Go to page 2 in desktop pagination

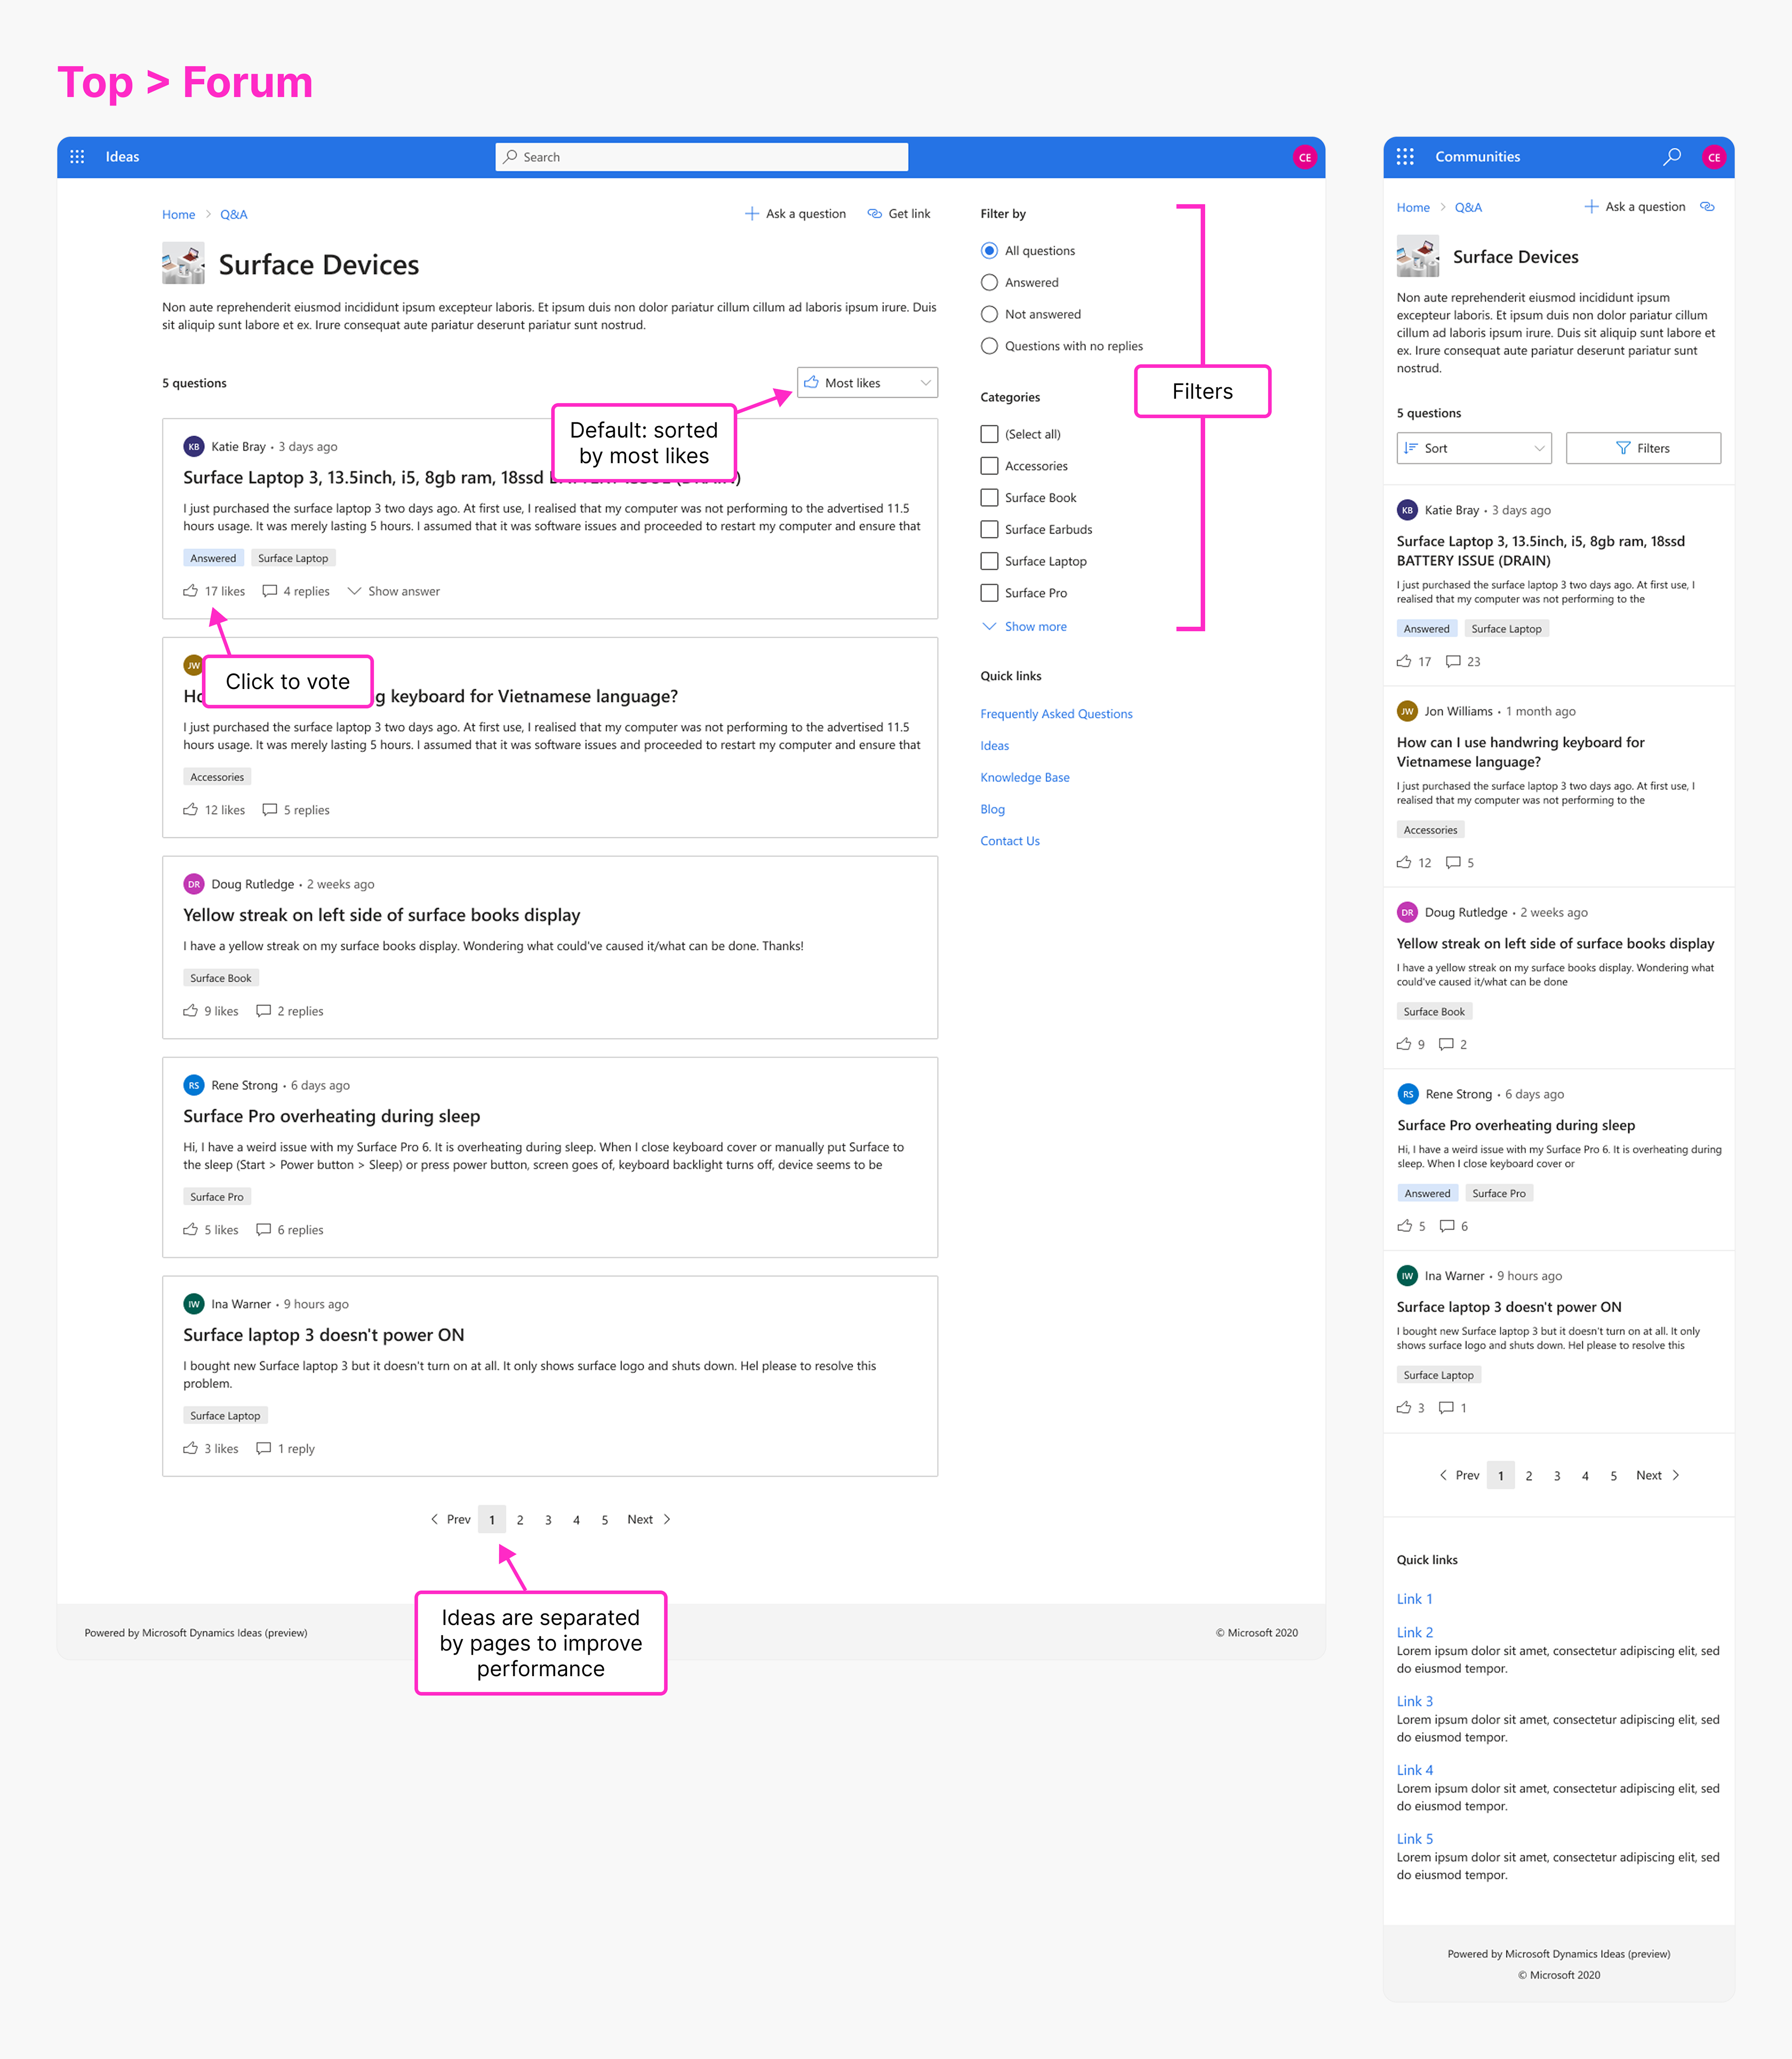tap(520, 1520)
